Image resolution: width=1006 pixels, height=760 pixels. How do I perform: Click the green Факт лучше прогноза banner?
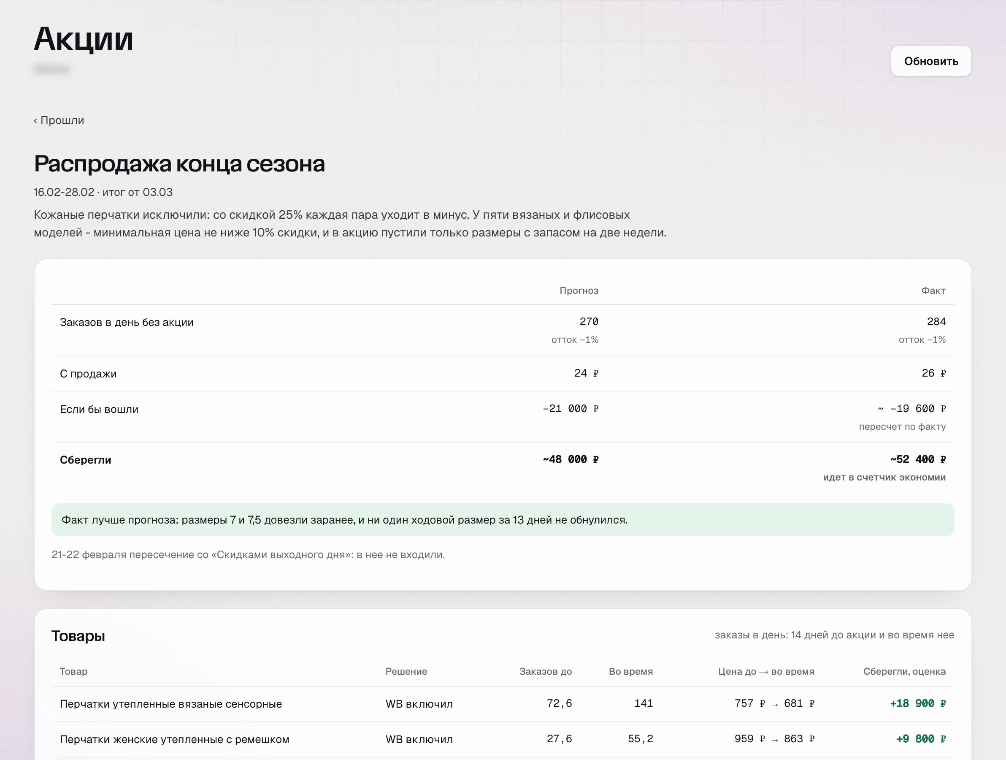click(503, 520)
